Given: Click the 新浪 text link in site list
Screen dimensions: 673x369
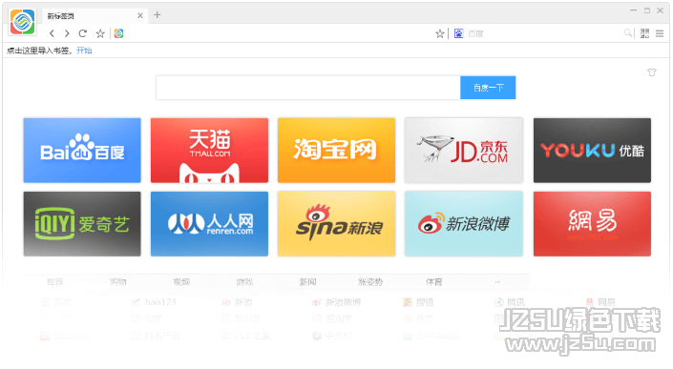Looking at the screenshot, I should pos(243,302).
